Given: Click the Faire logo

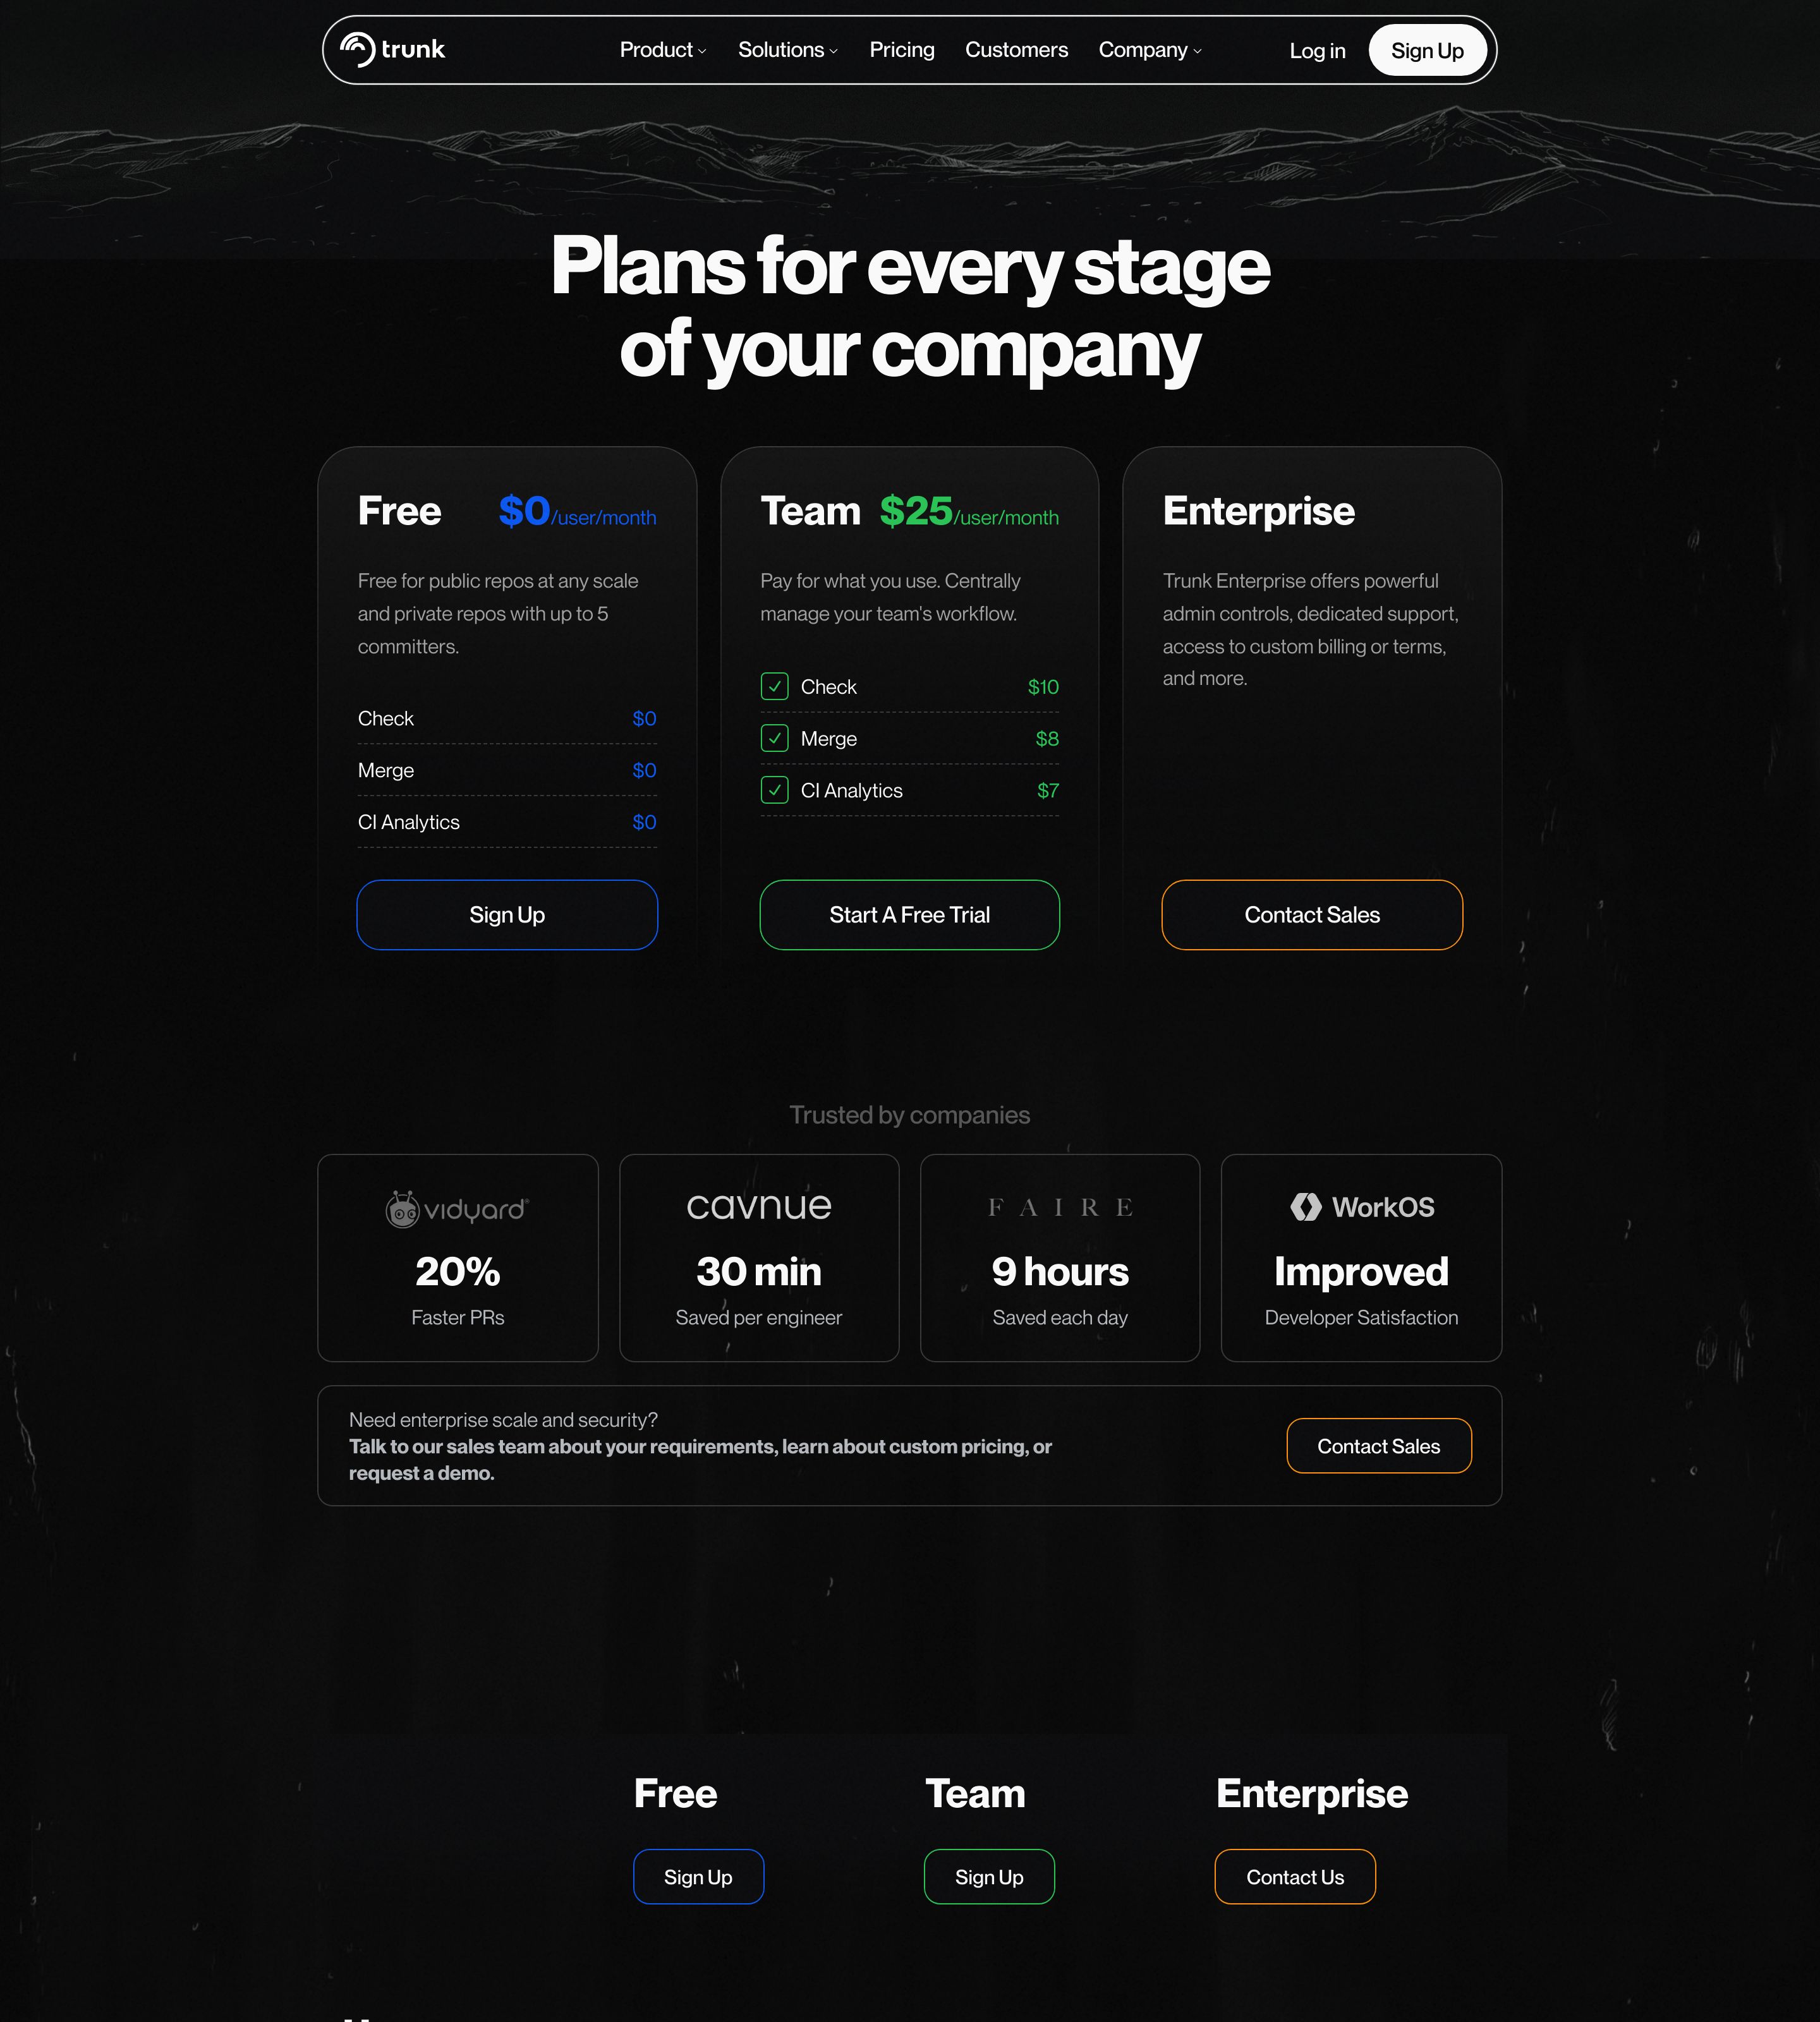Looking at the screenshot, I should pos(1060,1207).
